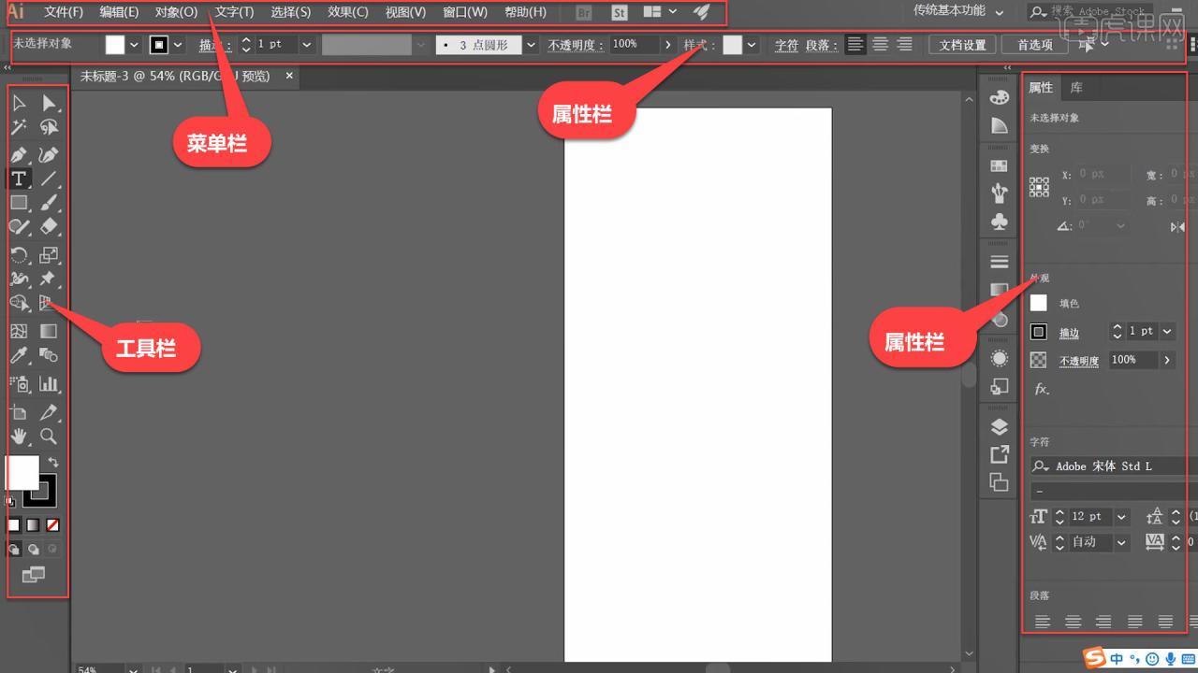This screenshot has width=1198, height=673.
Task: Click 不透明度 link in control bar
Action: coord(576,45)
